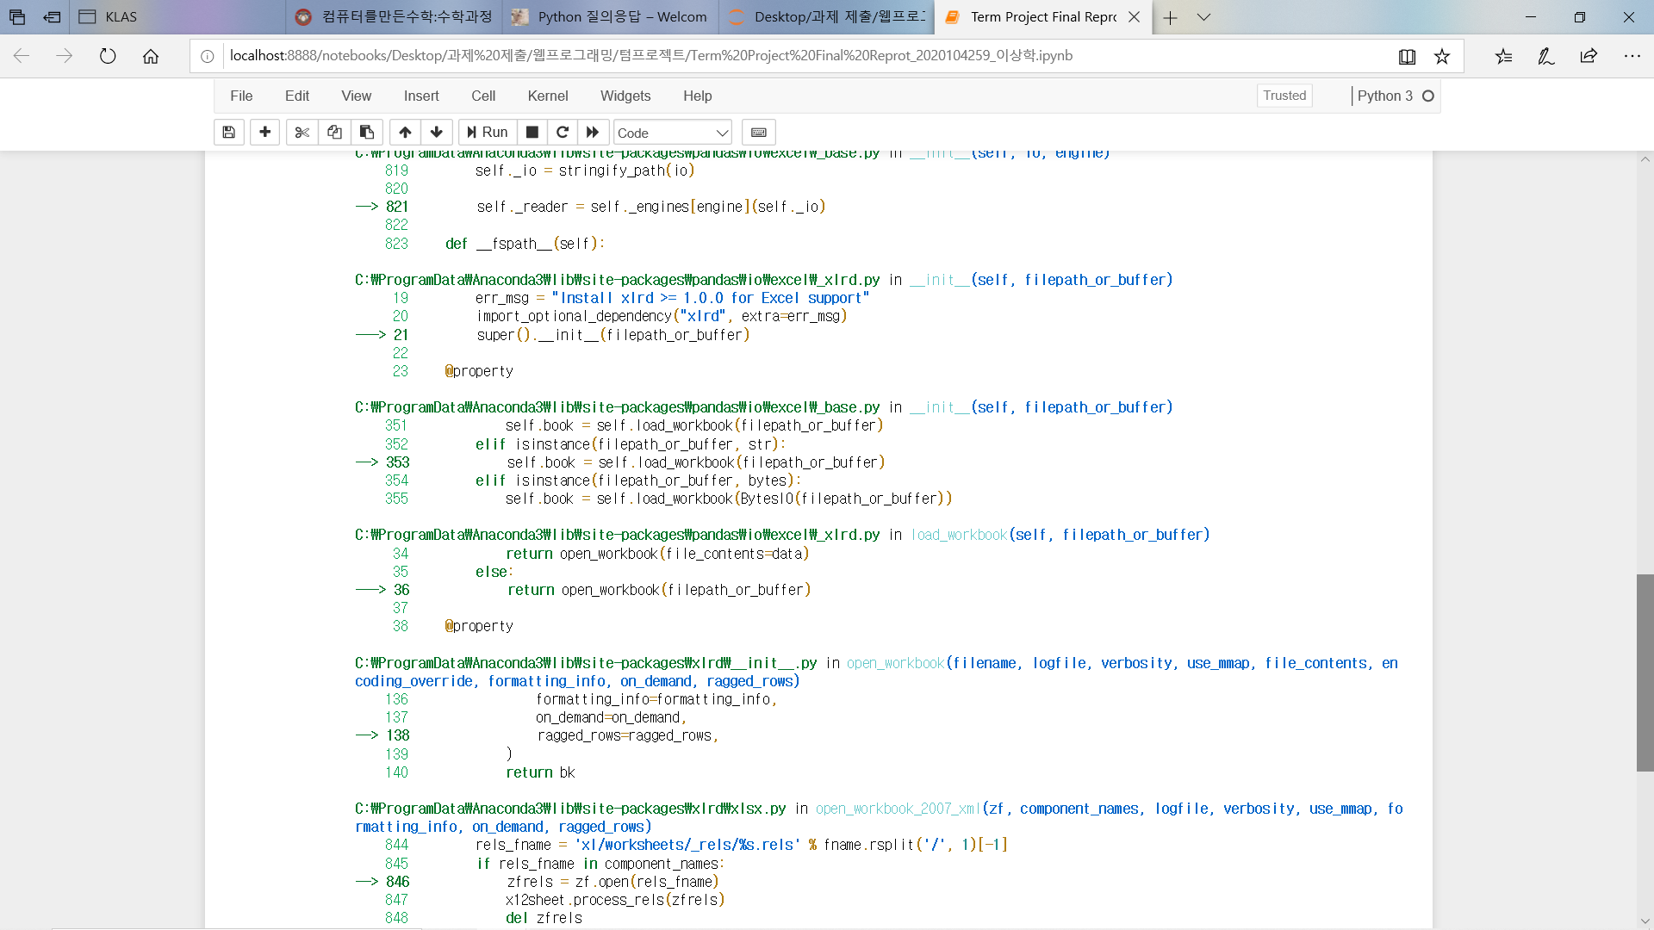
Task: Switch to the 컴퓨터를만든수학 tab
Action: tap(393, 17)
